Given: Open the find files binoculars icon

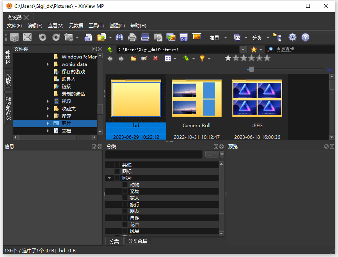Looking at the screenshot, I should 119,37.
